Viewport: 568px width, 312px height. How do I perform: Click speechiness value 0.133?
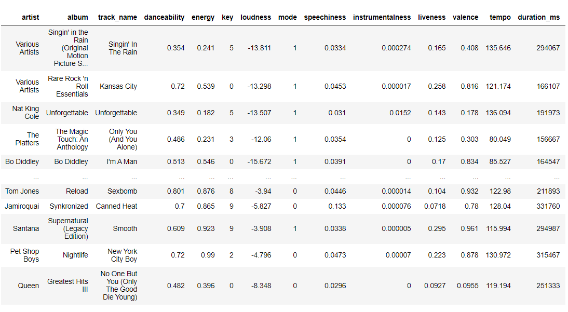(337, 206)
